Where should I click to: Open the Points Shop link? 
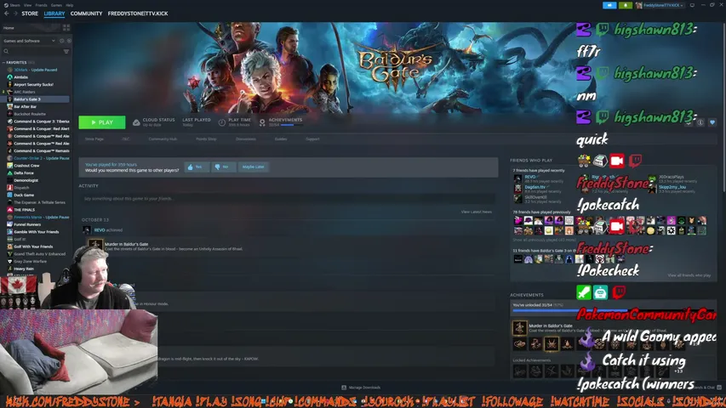(x=206, y=139)
